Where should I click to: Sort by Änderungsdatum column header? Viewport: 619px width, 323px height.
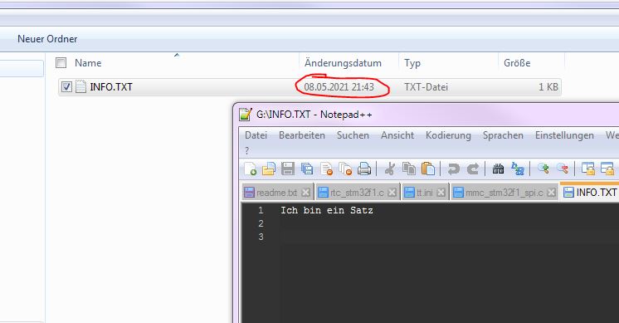point(343,63)
